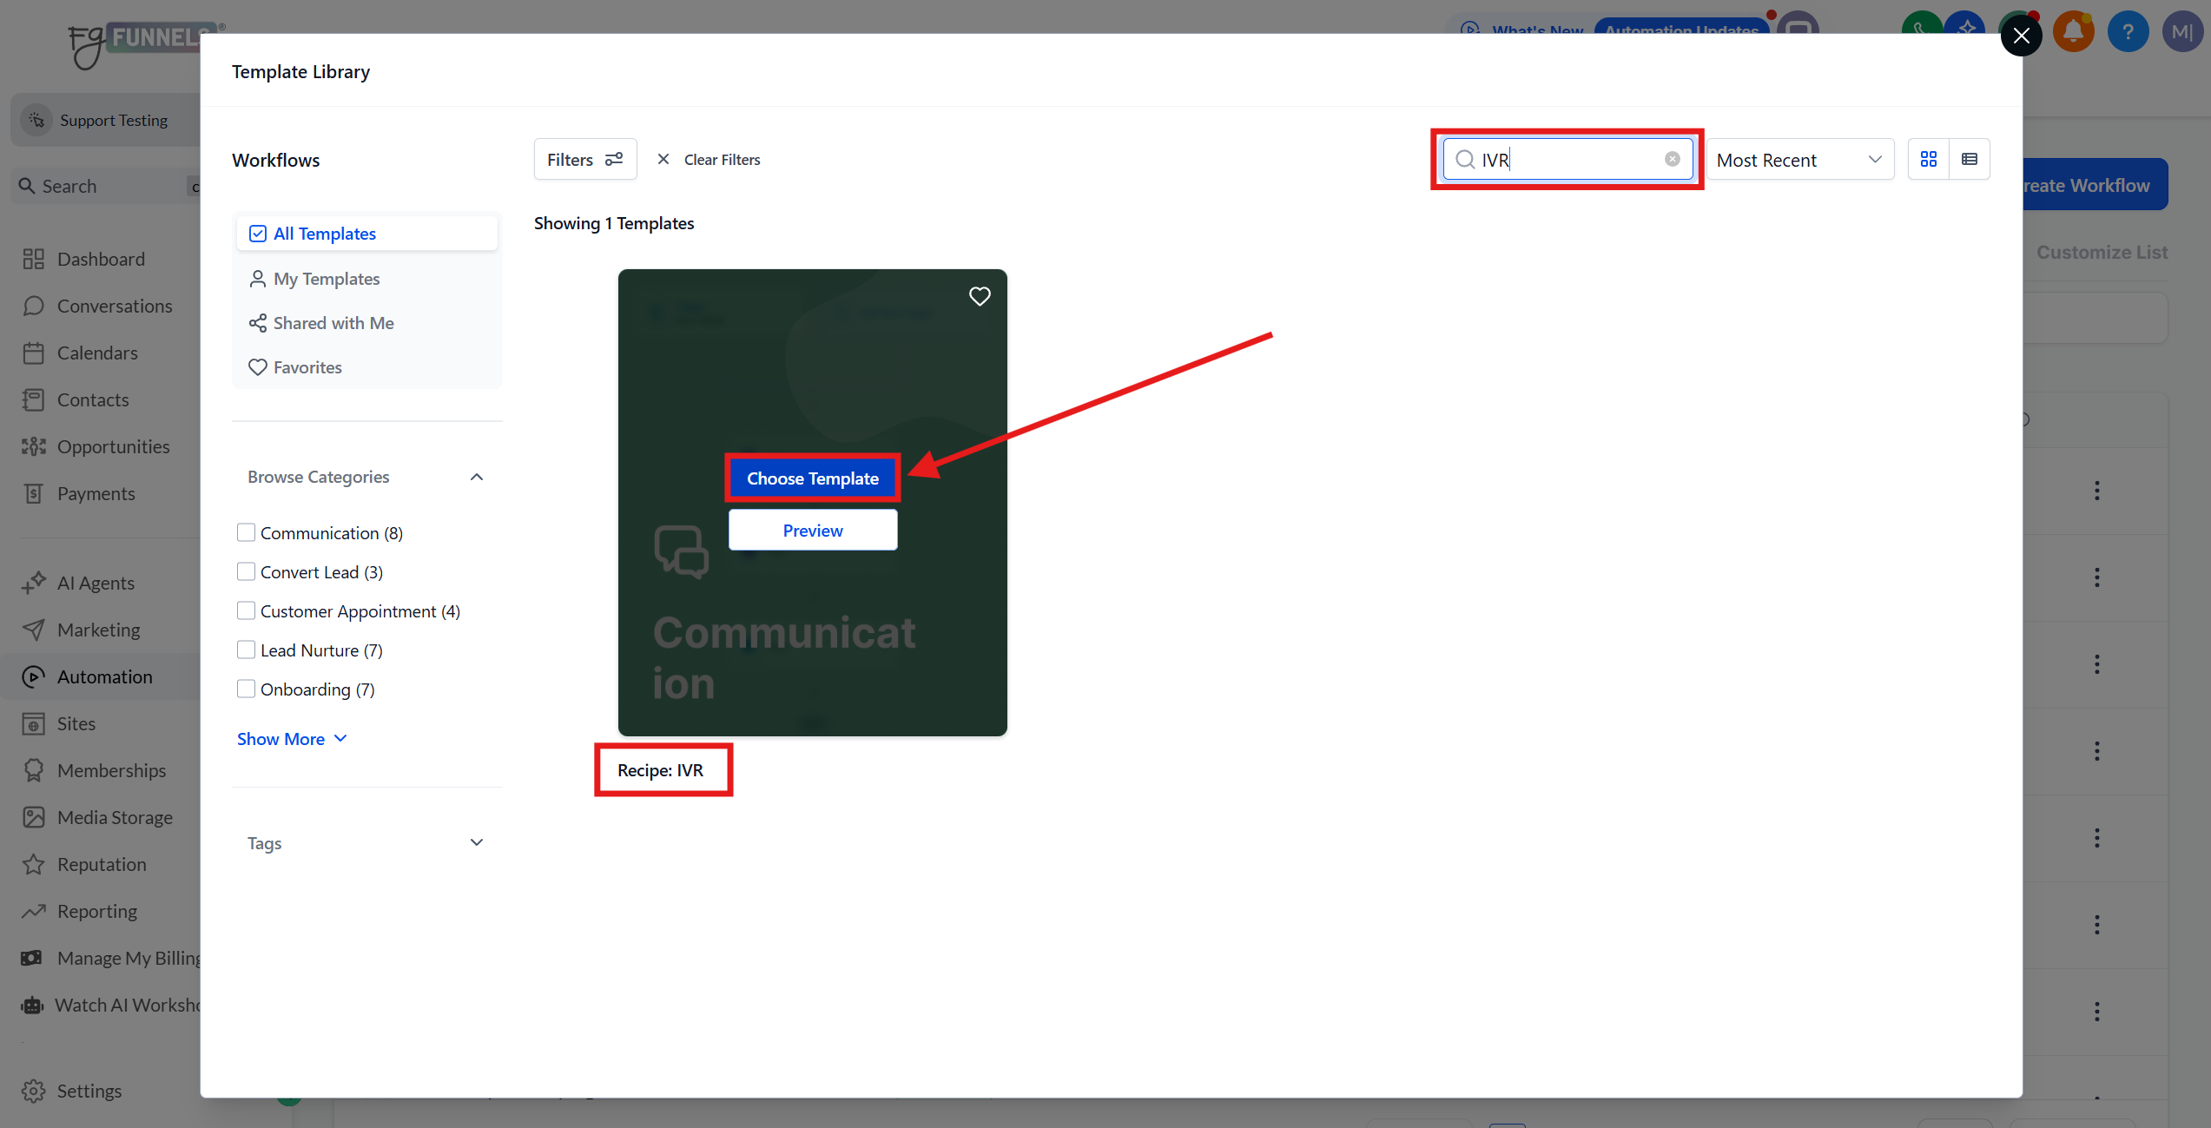The height and width of the screenshot is (1128, 2211).
Task: Check the Communication (8) category
Action: [x=247, y=532]
